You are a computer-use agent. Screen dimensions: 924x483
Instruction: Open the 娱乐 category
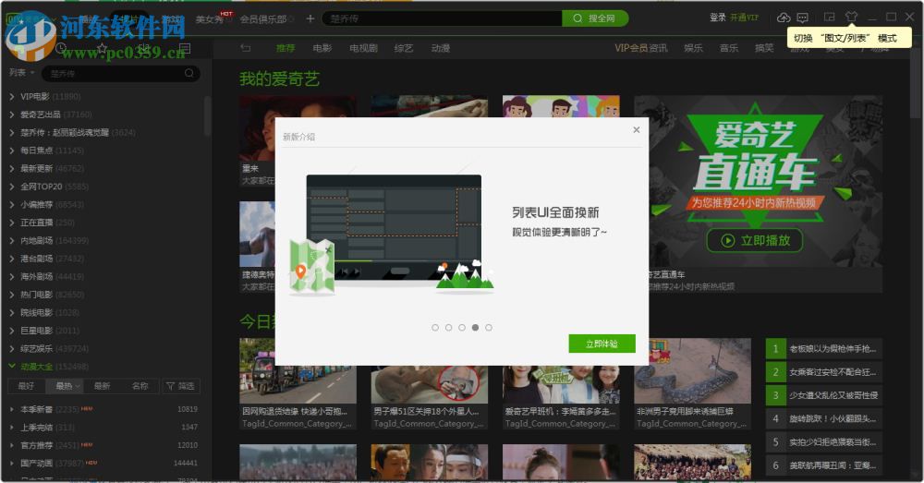click(693, 48)
